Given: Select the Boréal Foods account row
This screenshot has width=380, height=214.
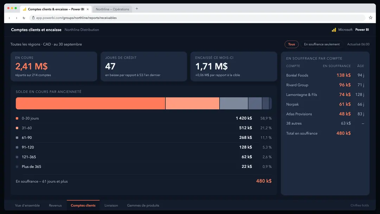Looking at the screenshot, I should [325, 75].
